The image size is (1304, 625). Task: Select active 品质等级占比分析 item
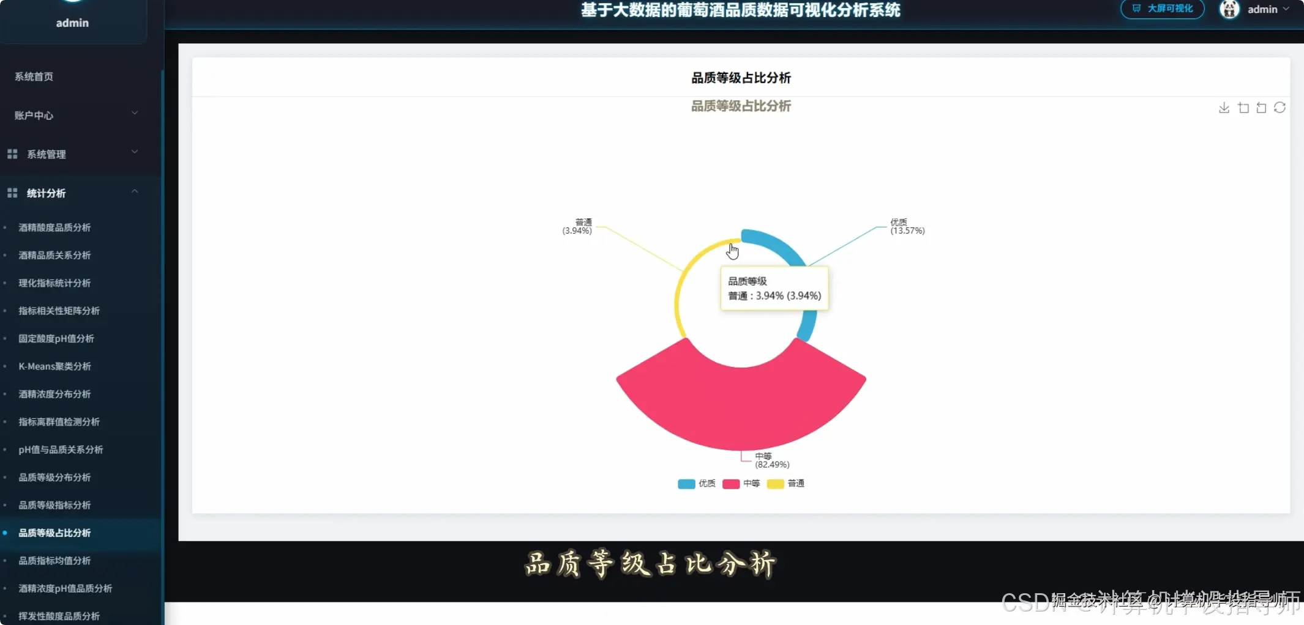(54, 533)
